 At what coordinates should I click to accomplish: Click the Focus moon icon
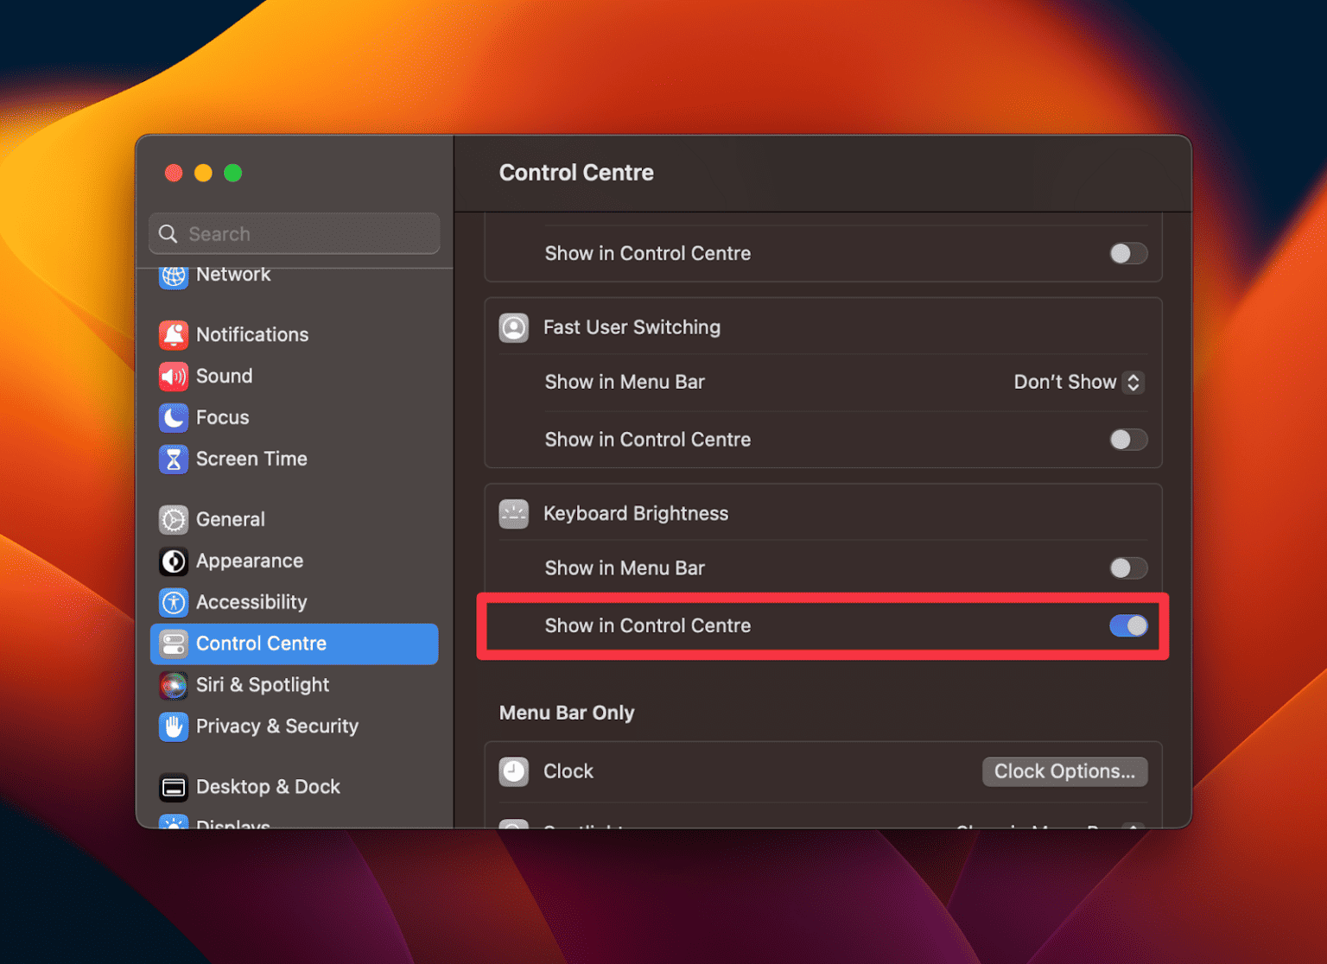tap(174, 417)
